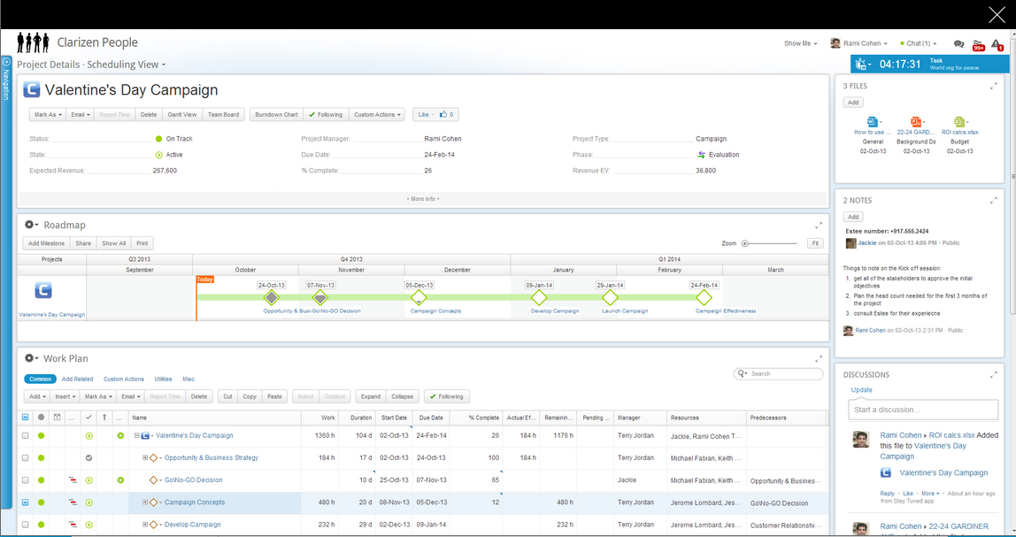Open the project Mark As dropdown
1016x537 pixels.
pos(47,115)
